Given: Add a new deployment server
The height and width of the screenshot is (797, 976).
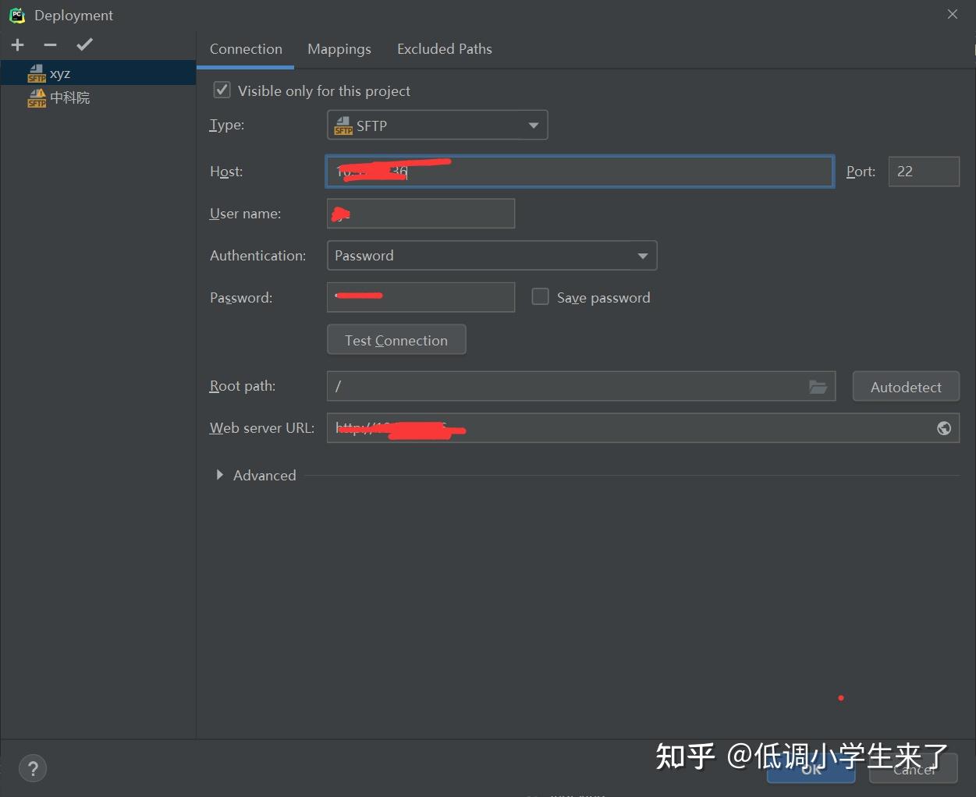Looking at the screenshot, I should click(16, 44).
